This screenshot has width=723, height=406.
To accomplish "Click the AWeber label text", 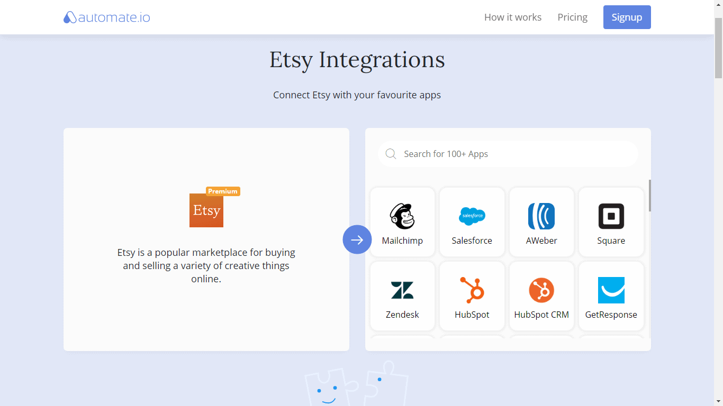I will (x=541, y=241).
